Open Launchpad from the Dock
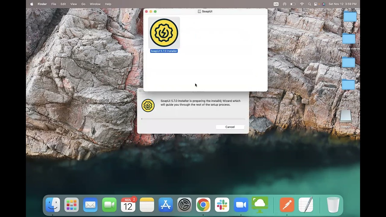This screenshot has height=217, width=386. tap(71, 205)
